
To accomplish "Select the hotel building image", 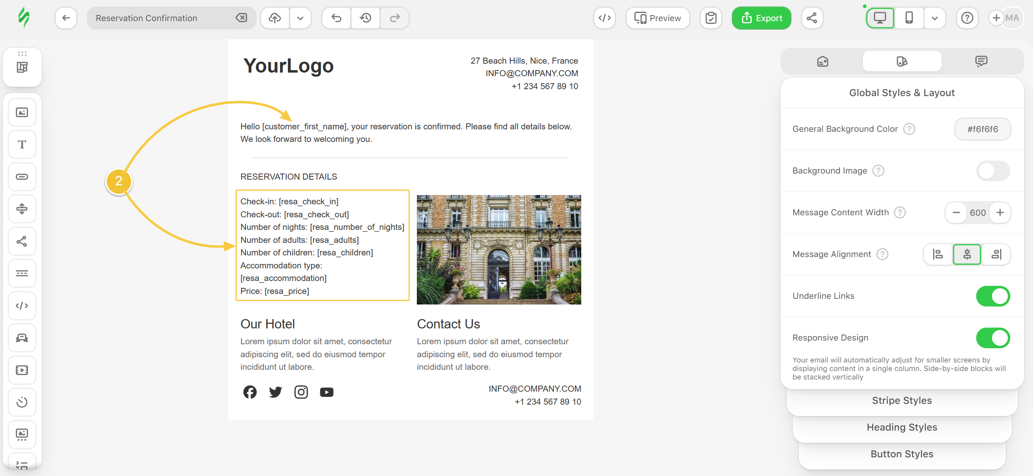I will [x=499, y=250].
